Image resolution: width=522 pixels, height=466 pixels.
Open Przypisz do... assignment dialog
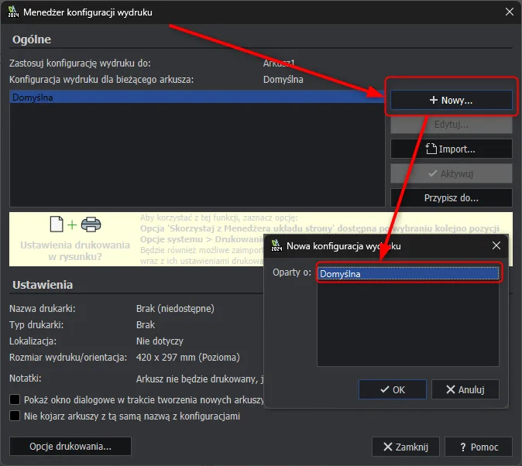pyautogui.click(x=451, y=198)
